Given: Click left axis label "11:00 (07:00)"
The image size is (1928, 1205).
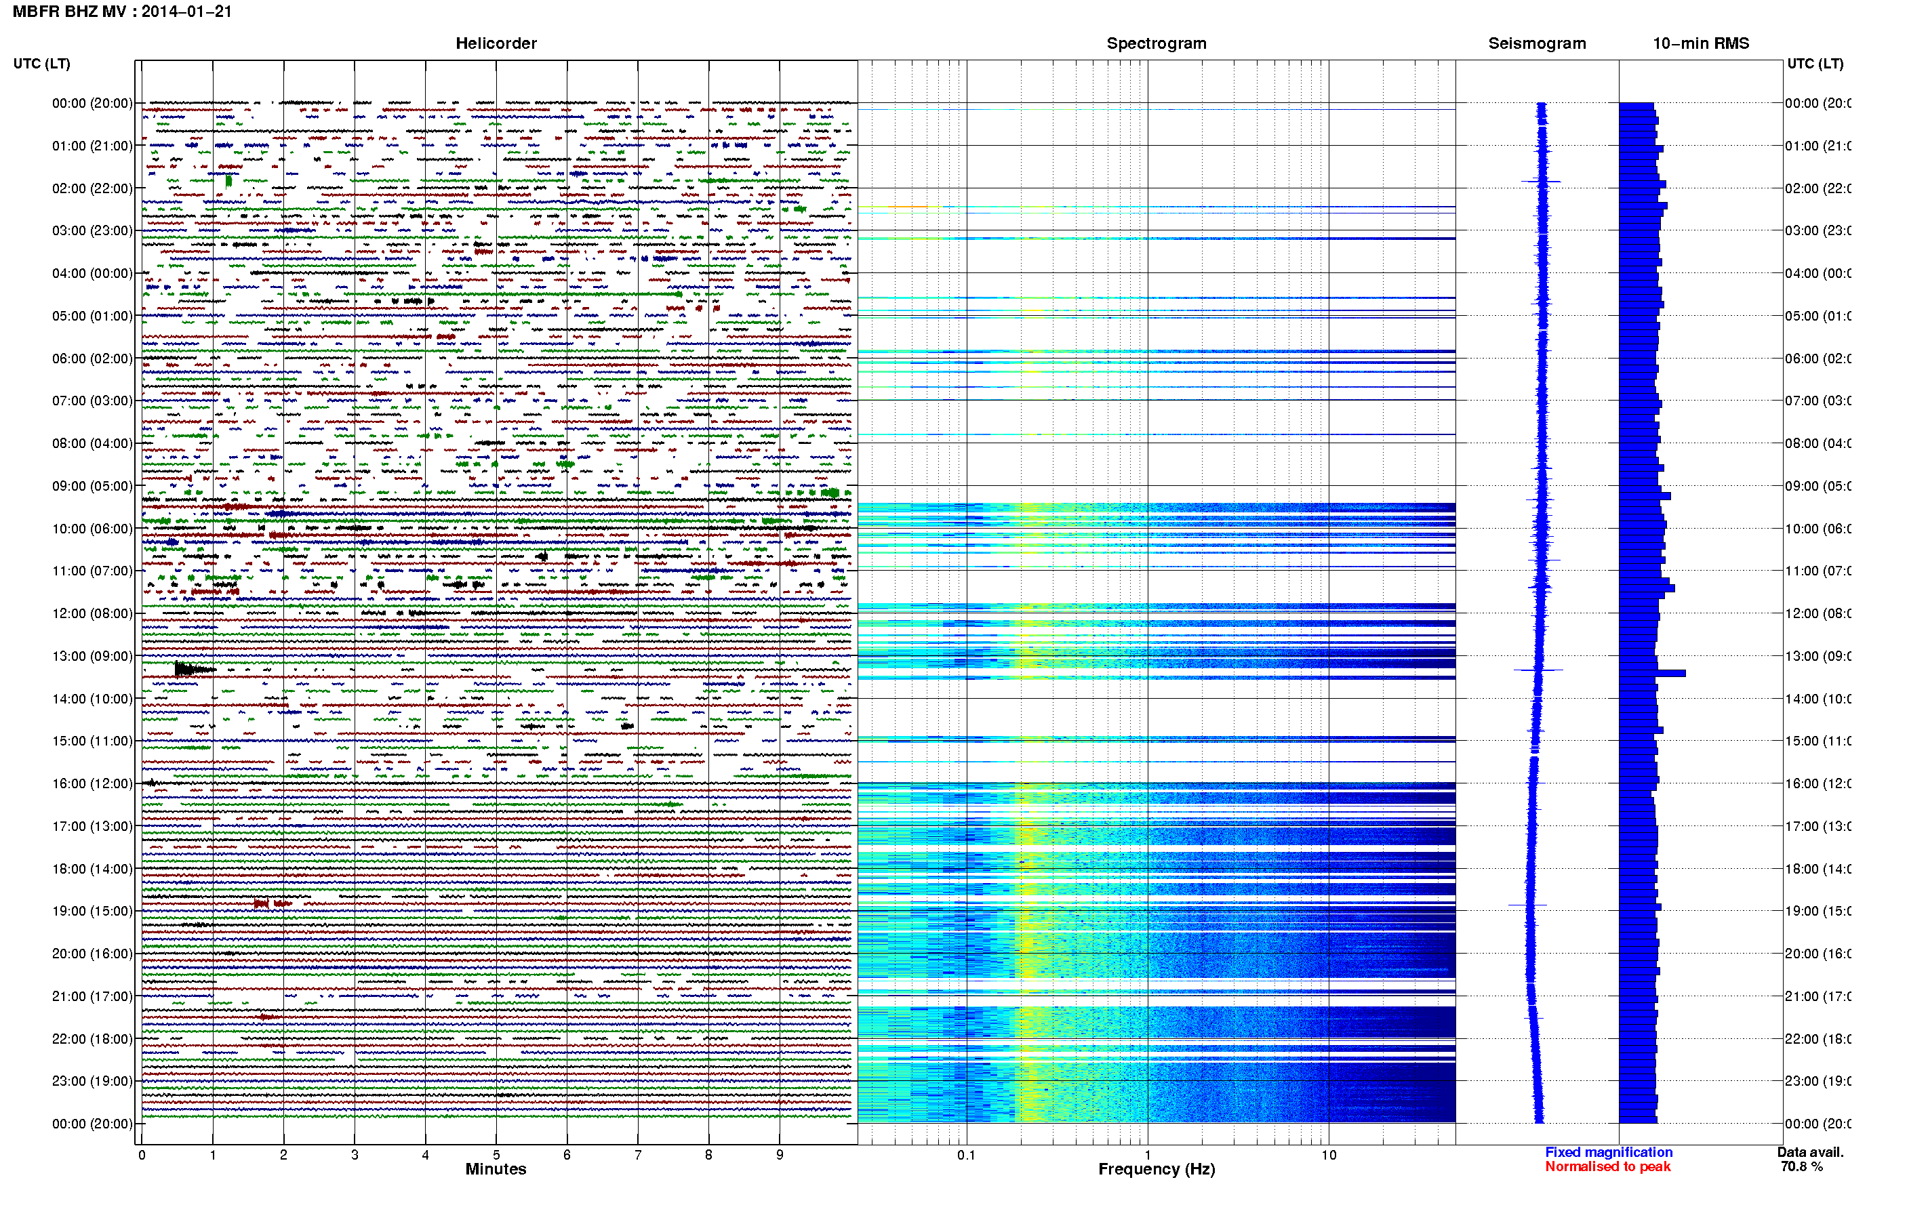Looking at the screenshot, I should (x=92, y=571).
